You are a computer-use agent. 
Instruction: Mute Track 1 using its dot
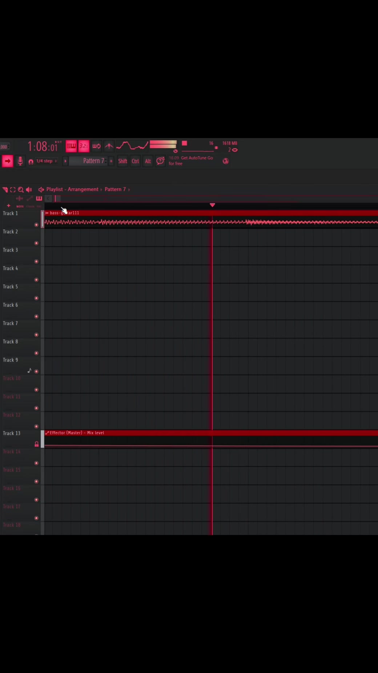coord(36,225)
